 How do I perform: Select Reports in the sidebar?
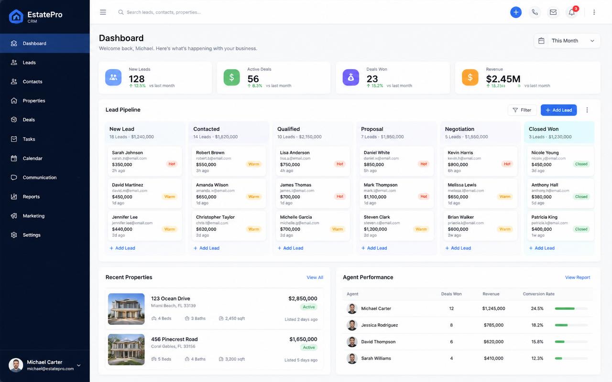click(45, 197)
